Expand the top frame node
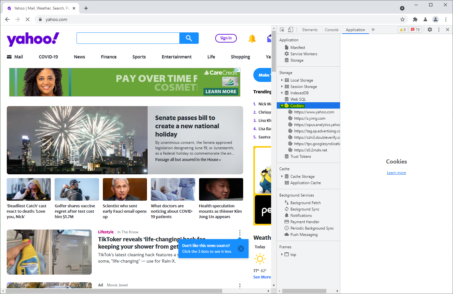The width and height of the screenshot is (453, 294). tap(282, 254)
